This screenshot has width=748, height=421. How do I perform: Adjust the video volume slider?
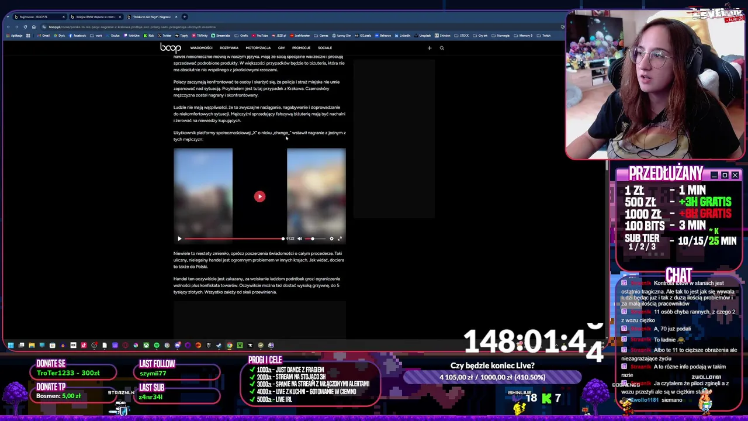(x=314, y=239)
